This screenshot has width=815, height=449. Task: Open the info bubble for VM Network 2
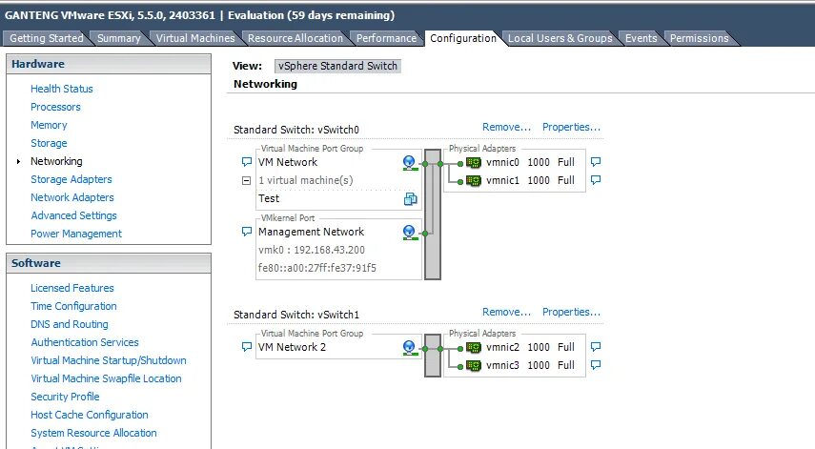point(247,347)
